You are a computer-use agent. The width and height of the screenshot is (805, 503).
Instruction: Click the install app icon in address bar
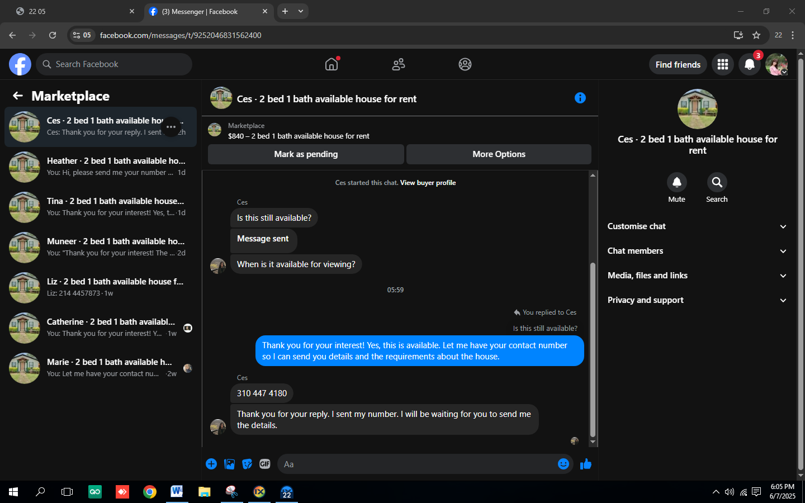[738, 35]
